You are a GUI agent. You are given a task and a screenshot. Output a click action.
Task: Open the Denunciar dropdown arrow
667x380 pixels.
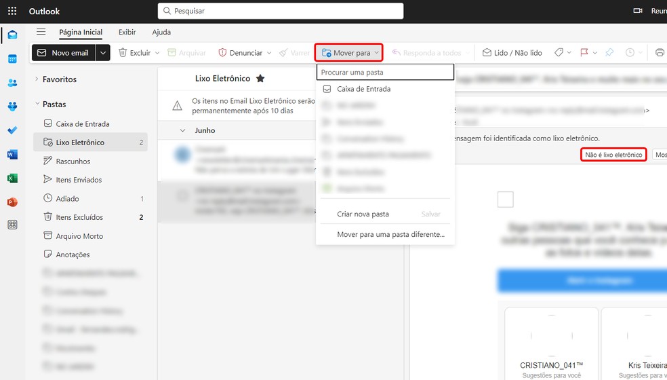(x=269, y=53)
